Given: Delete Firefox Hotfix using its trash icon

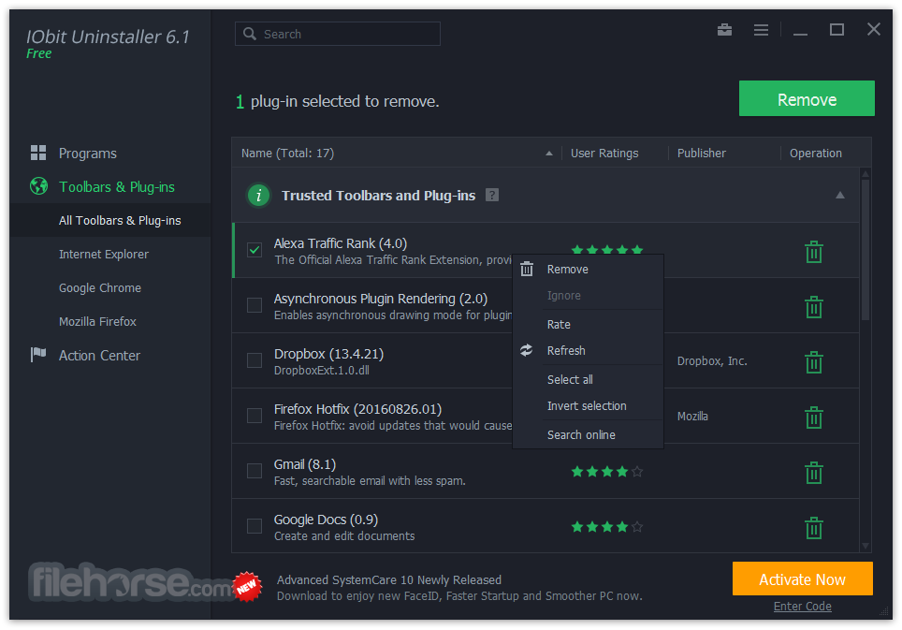Looking at the screenshot, I should (x=813, y=418).
